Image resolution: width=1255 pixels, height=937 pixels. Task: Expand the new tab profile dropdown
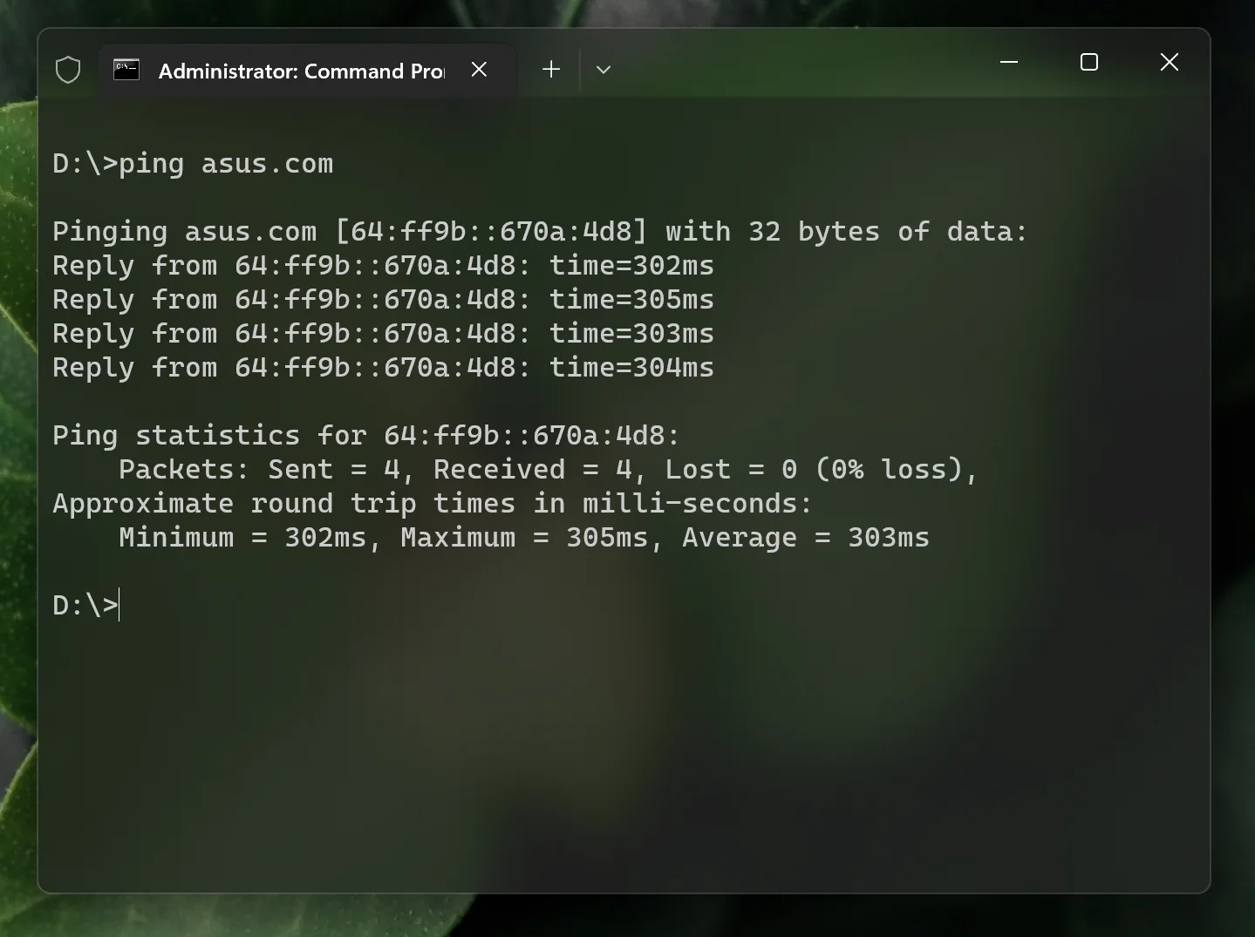(x=604, y=70)
